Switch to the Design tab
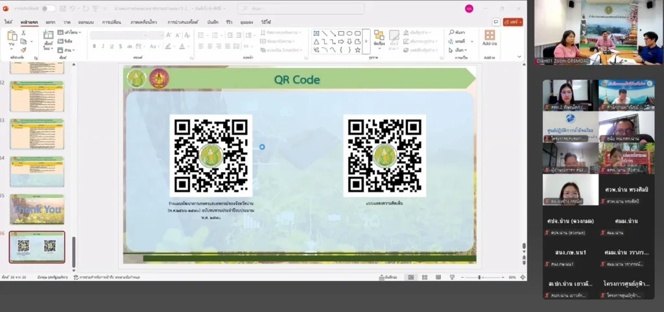 86,22
